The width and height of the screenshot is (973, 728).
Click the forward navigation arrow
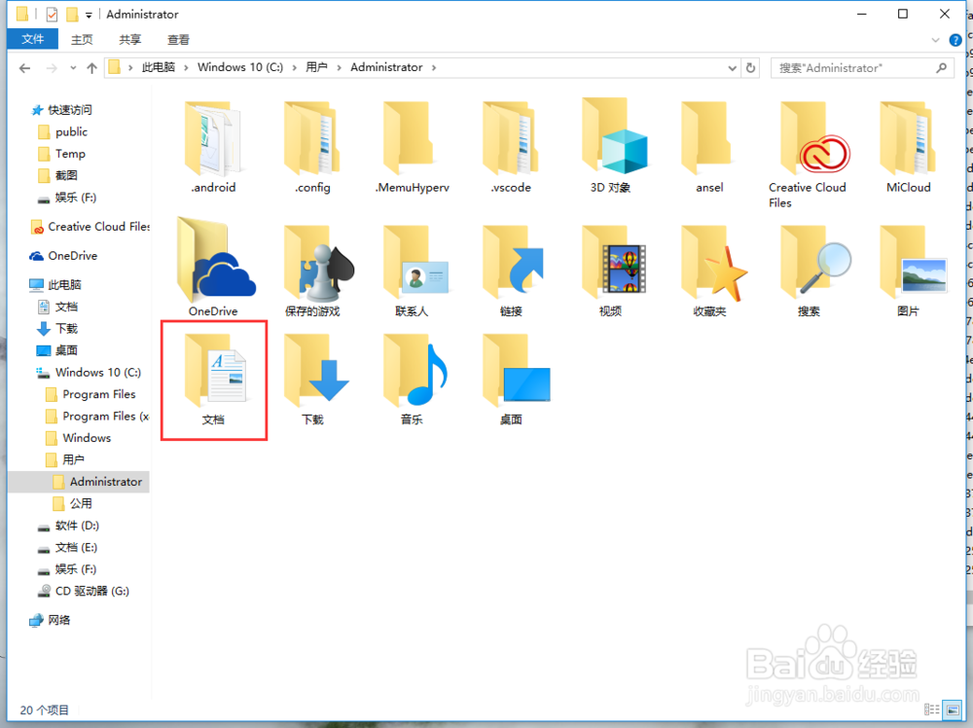(53, 68)
